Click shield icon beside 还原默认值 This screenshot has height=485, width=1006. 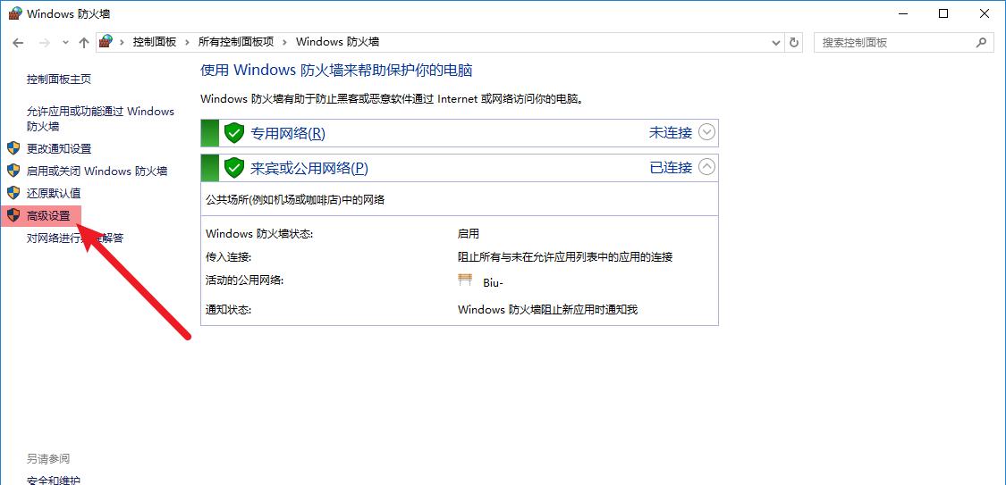[13, 192]
